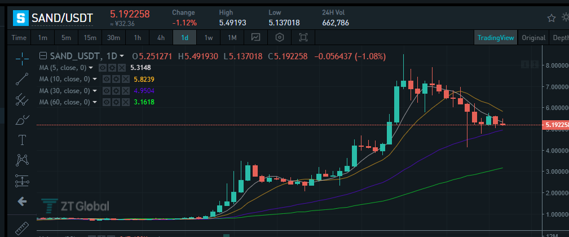Screen dimensions: 569x237
Task: Switch to the 1m interval
Action: [42, 37]
